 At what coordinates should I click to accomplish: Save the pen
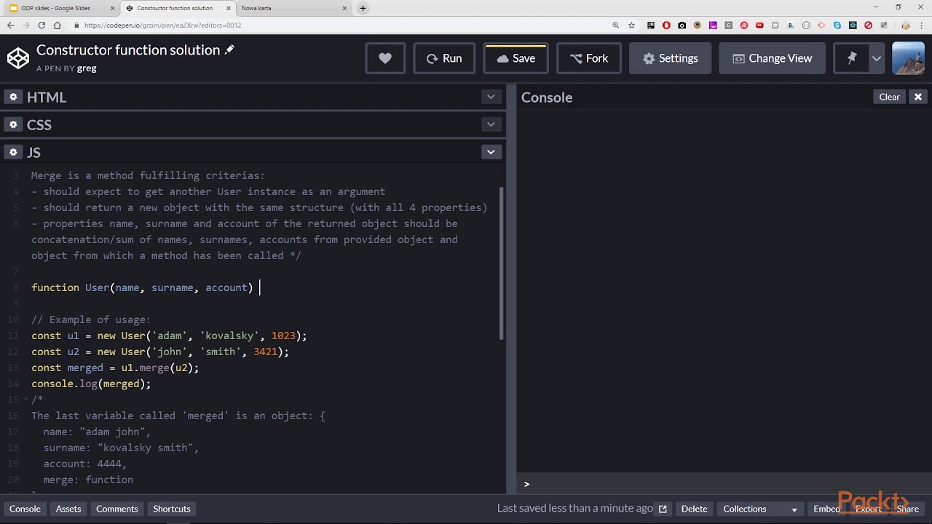point(516,58)
